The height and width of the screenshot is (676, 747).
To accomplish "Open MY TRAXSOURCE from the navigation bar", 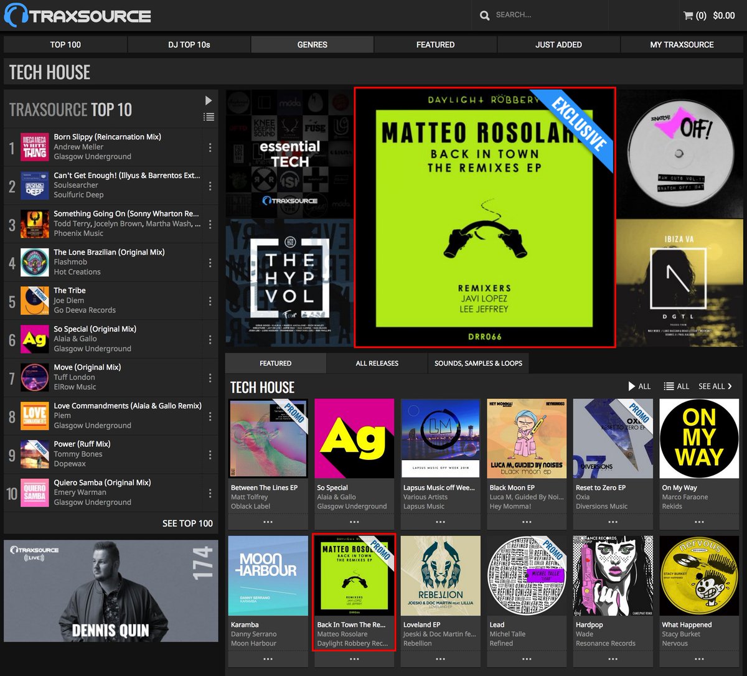I will [x=682, y=44].
